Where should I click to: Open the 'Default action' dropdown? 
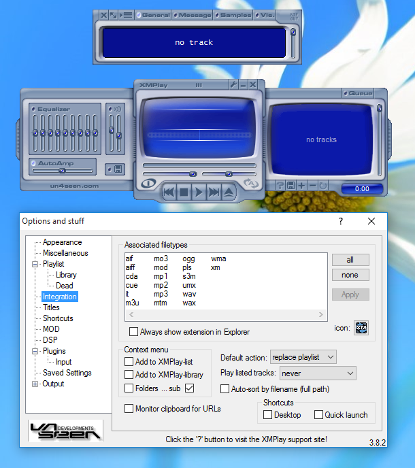pyautogui.click(x=303, y=357)
